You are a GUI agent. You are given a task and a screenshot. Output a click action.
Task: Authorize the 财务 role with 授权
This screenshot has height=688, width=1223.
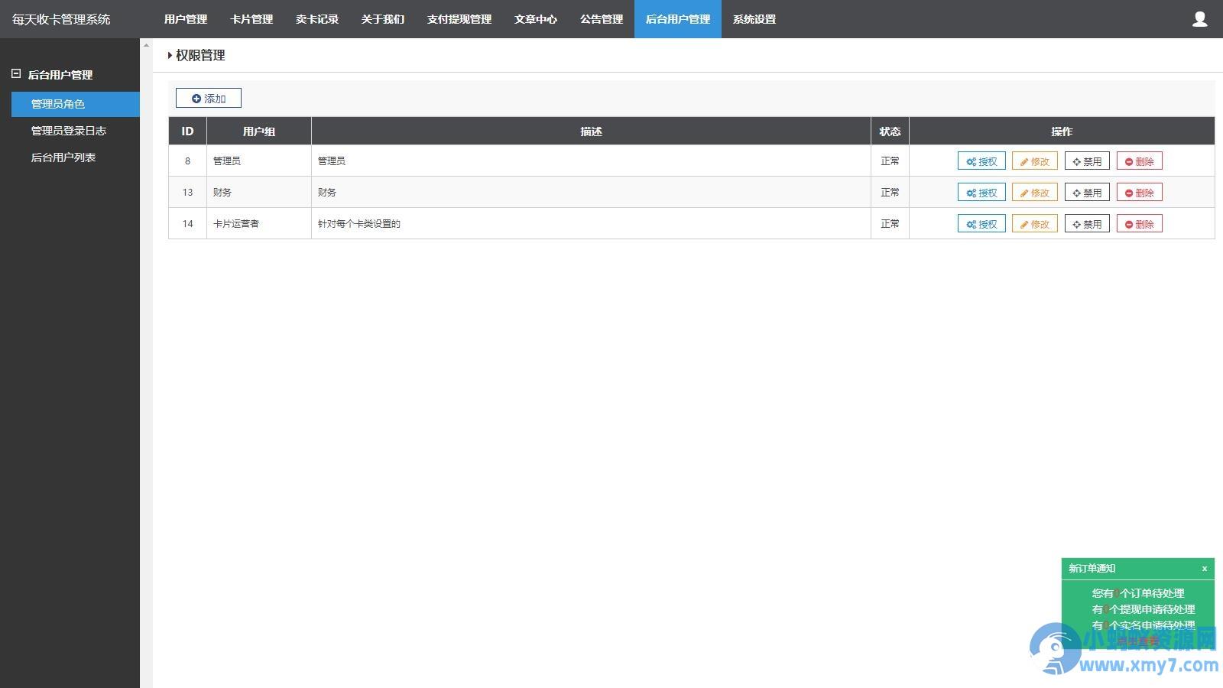coord(981,193)
